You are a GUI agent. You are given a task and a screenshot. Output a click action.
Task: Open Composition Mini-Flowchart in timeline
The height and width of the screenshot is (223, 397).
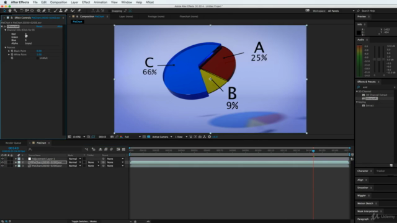click(87, 149)
